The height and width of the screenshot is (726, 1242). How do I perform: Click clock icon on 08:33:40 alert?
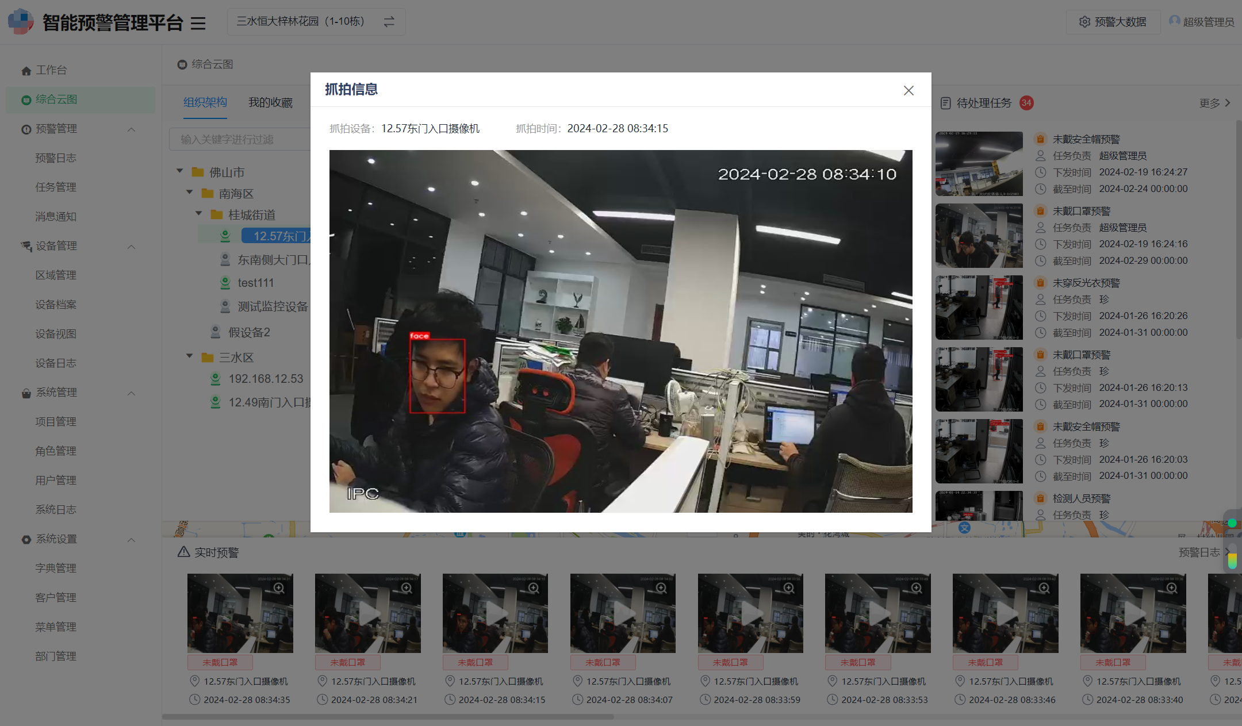tap(1087, 700)
